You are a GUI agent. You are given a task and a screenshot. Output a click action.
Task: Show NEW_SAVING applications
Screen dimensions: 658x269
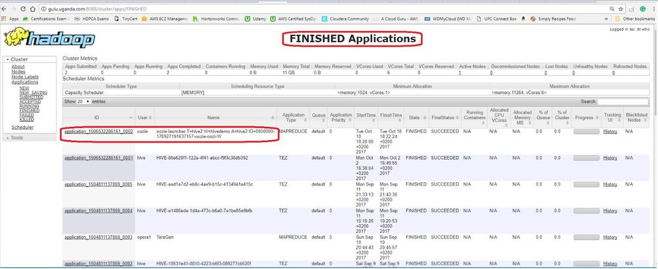(33, 93)
